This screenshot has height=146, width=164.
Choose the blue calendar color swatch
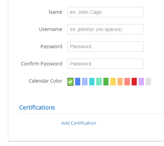coord(78,82)
